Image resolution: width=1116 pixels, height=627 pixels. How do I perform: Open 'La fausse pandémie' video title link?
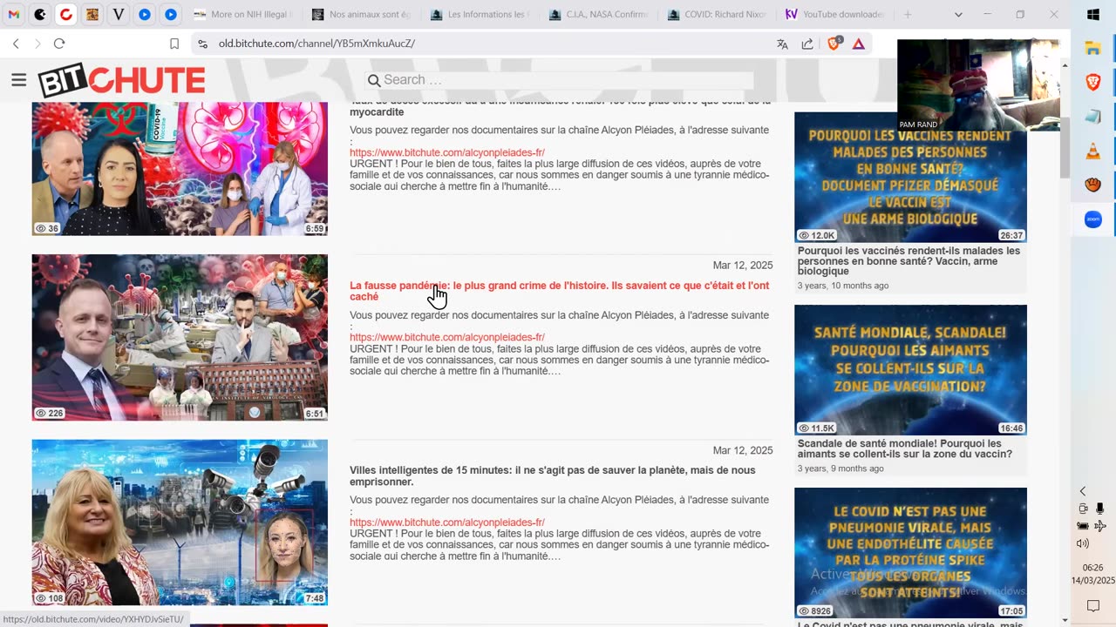[560, 291]
